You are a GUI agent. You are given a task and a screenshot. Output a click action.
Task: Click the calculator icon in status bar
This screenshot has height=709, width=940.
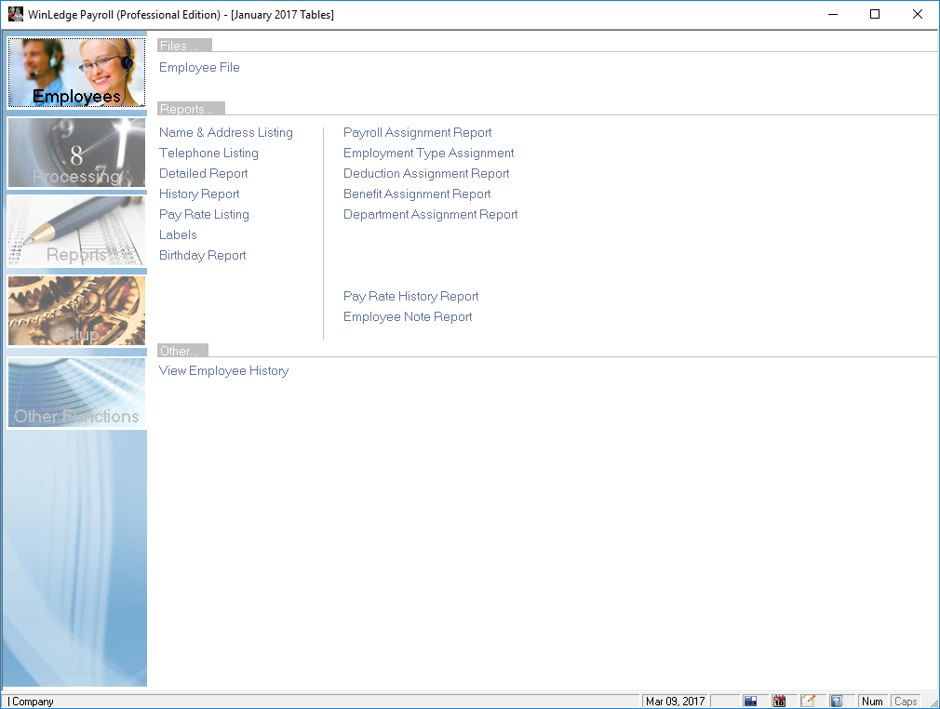750,702
